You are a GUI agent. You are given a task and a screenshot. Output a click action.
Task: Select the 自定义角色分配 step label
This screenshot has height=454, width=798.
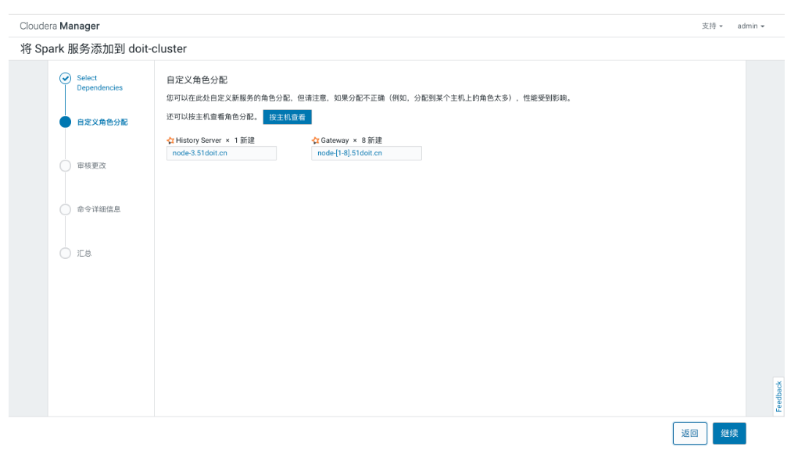point(102,122)
